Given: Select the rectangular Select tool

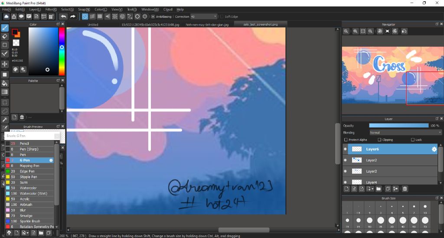Looking at the screenshot, I should click(5, 102).
